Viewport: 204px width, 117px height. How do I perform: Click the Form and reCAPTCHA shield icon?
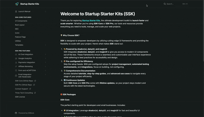(16, 70)
